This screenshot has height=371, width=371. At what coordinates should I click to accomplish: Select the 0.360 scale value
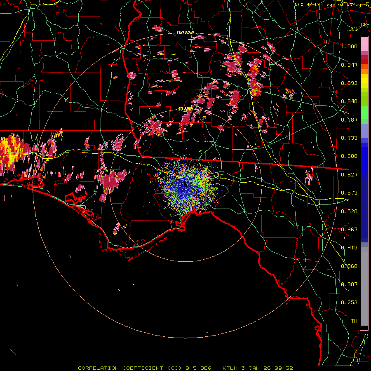pos(349,266)
